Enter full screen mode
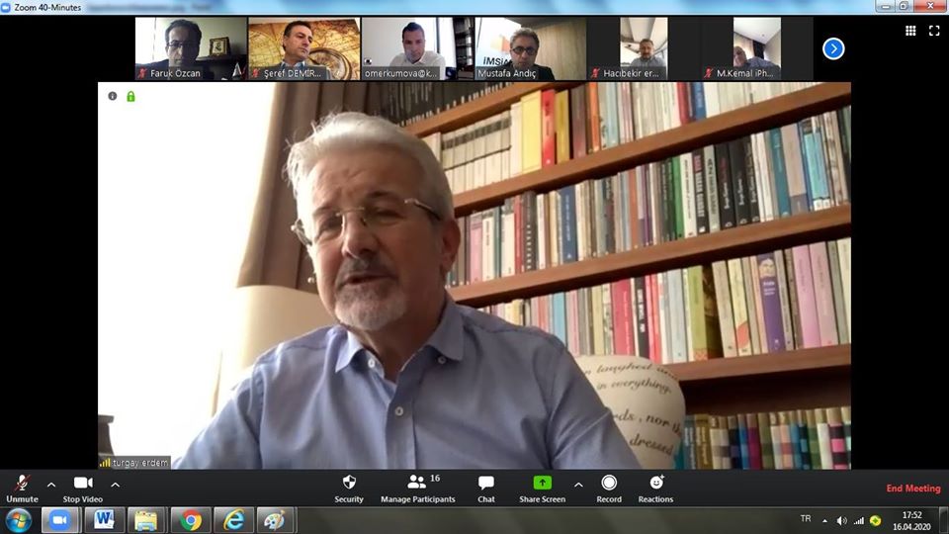 point(934,31)
